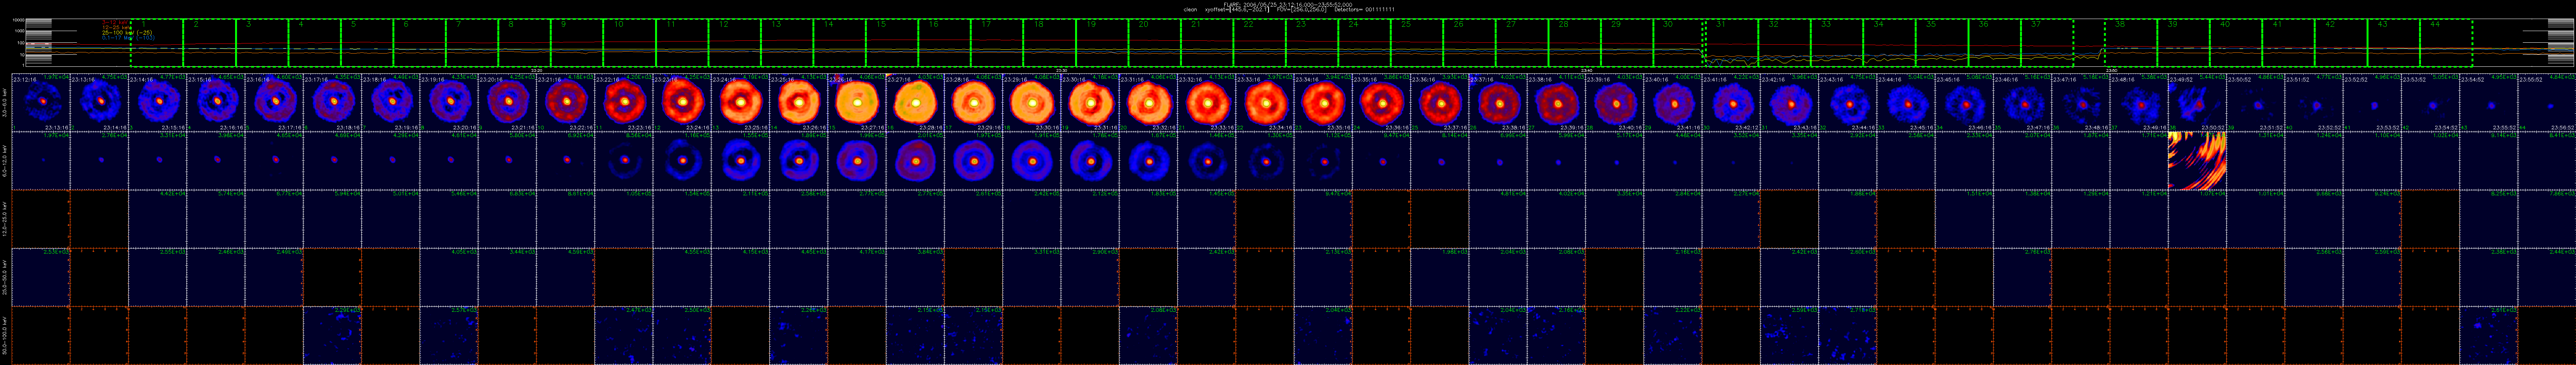This screenshot has width=2576, height=365.
Task: Select time interval box 12 on light curve
Action: 735,43
